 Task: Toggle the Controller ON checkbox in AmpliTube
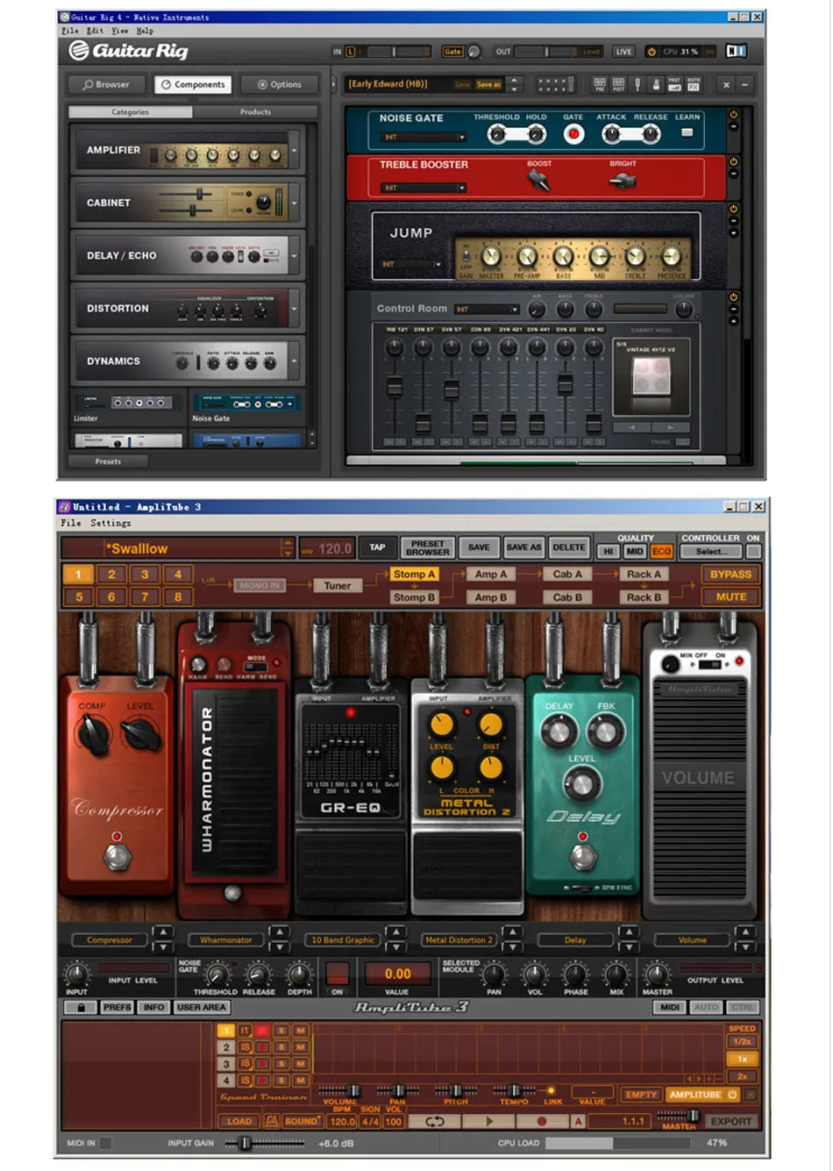pyautogui.click(x=753, y=551)
